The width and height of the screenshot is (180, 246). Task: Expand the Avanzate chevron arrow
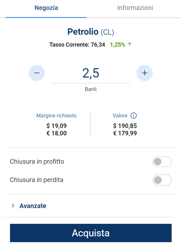[13, 206]
